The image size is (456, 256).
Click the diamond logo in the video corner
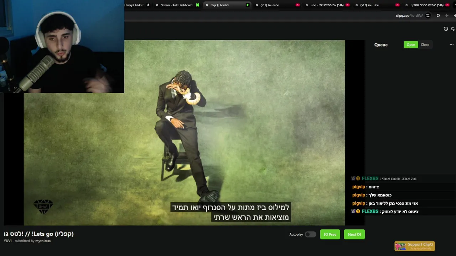[x=43, y=207]
